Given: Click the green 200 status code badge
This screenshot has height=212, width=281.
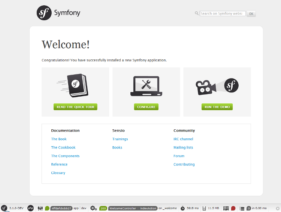Looking at the screenshot, I should (103, 208).
